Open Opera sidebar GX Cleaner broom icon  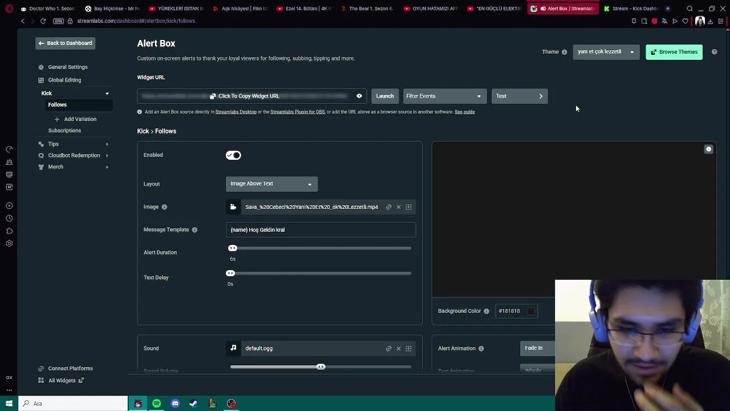9,162
